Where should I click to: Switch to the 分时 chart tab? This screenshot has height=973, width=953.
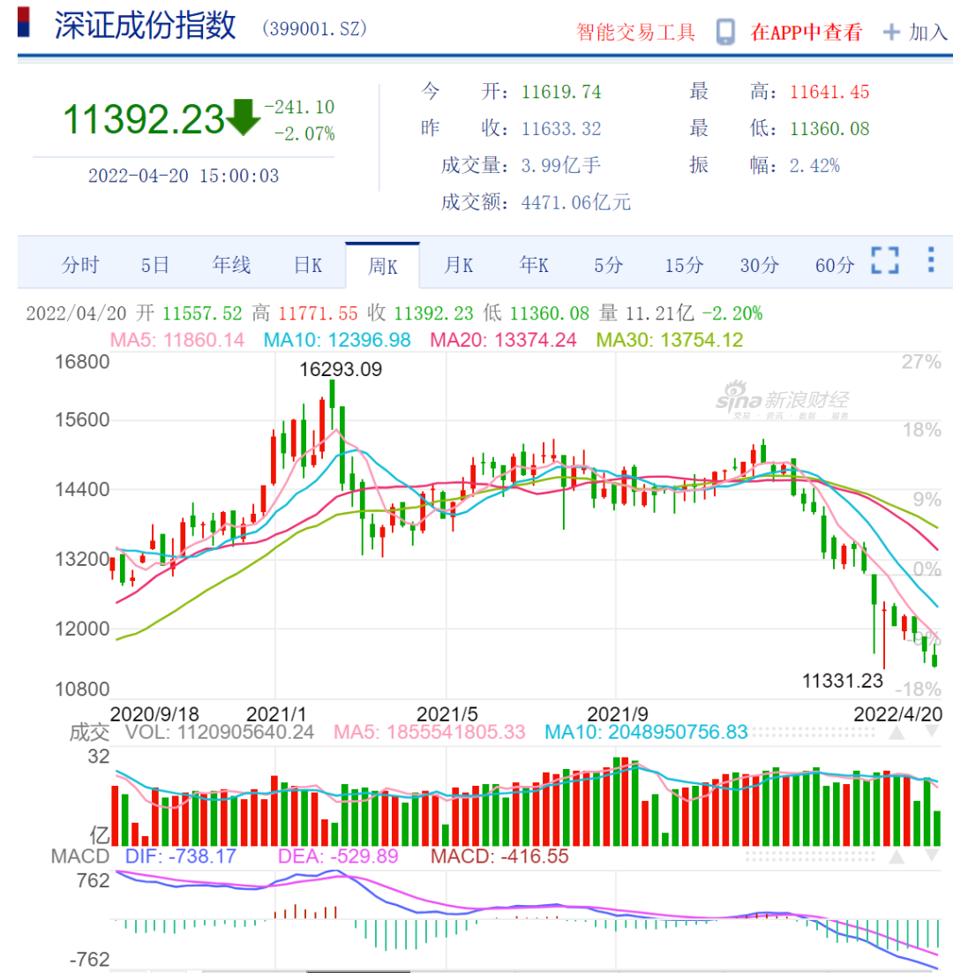[80, 266]
